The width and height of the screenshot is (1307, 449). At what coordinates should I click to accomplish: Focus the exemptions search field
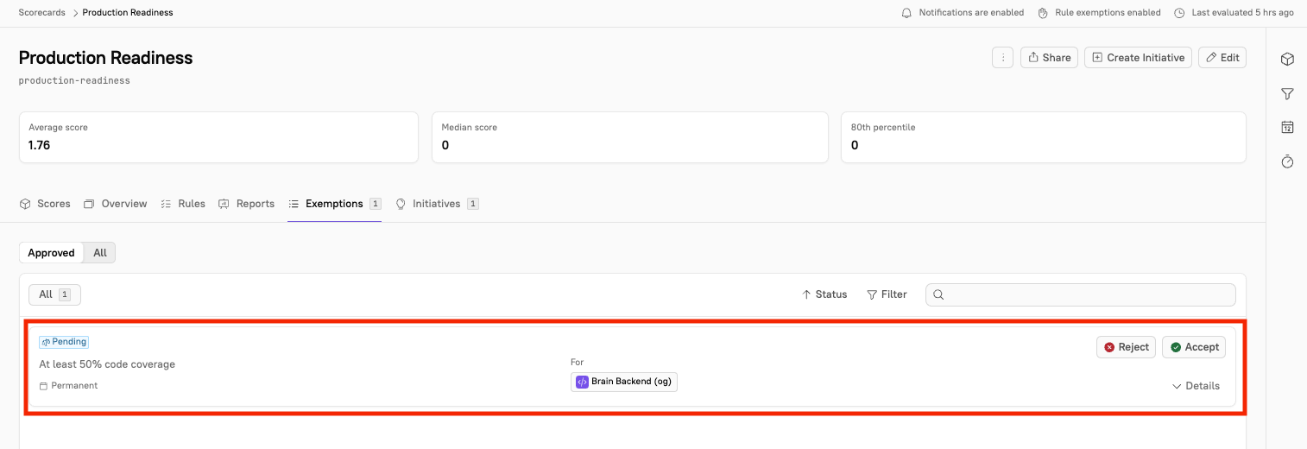coord(1080,294)
